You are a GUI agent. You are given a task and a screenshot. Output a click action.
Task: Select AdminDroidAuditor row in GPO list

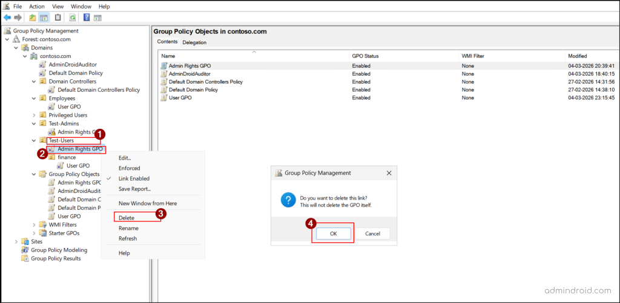[x=388, y=74]
